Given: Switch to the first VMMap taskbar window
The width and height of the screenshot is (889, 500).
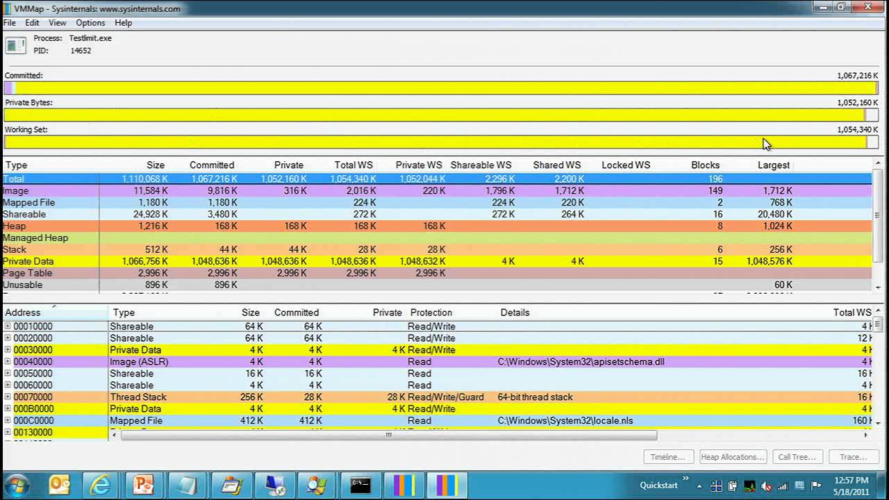Looking at the screenshot, I should coord(403,485).
